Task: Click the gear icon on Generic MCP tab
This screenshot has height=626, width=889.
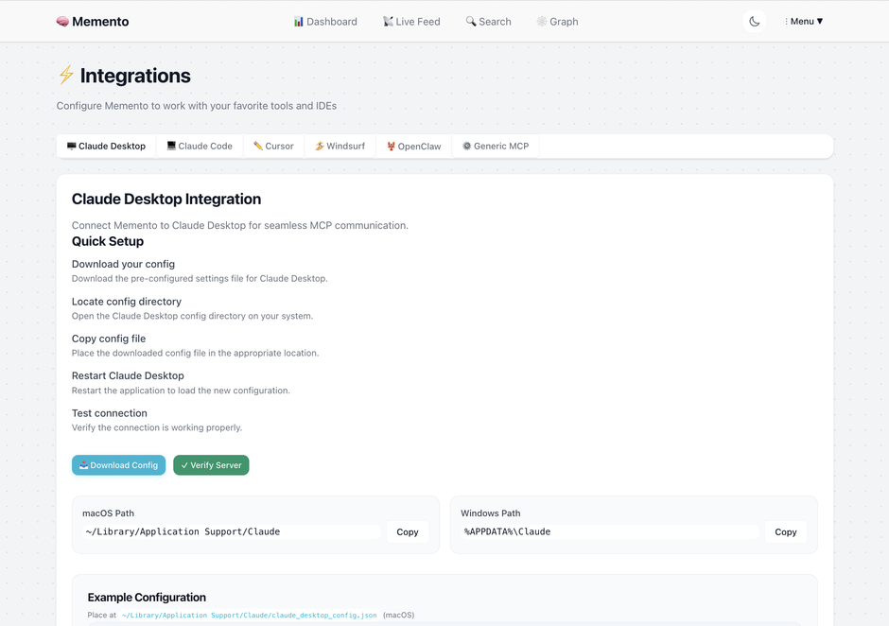Action: point(465,146)
